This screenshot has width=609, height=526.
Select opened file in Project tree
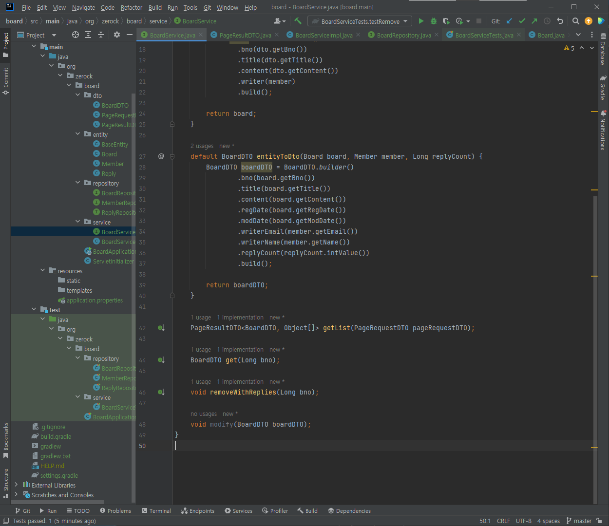76,35
